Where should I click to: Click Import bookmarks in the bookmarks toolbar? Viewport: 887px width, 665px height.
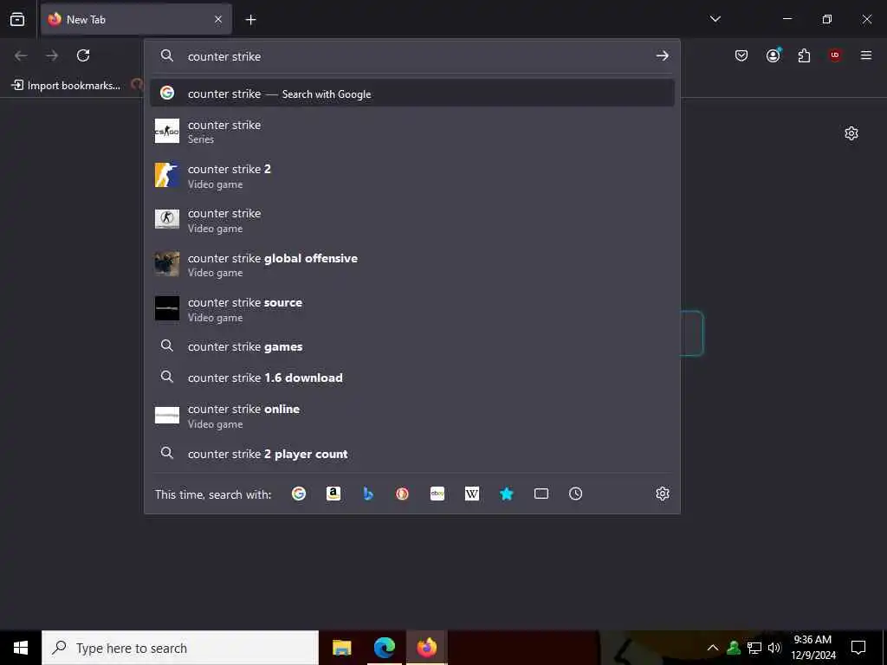click(66, 86)
